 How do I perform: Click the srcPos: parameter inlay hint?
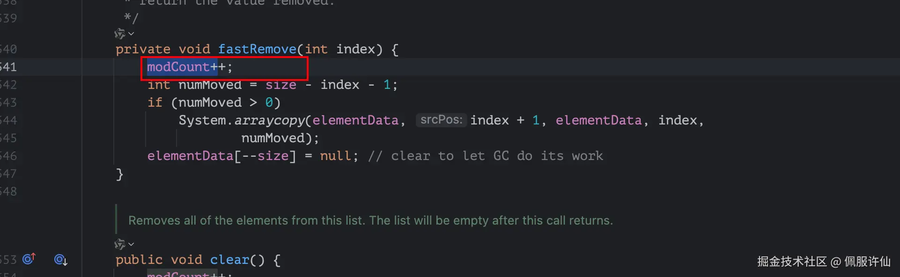[x=441, y=120]
